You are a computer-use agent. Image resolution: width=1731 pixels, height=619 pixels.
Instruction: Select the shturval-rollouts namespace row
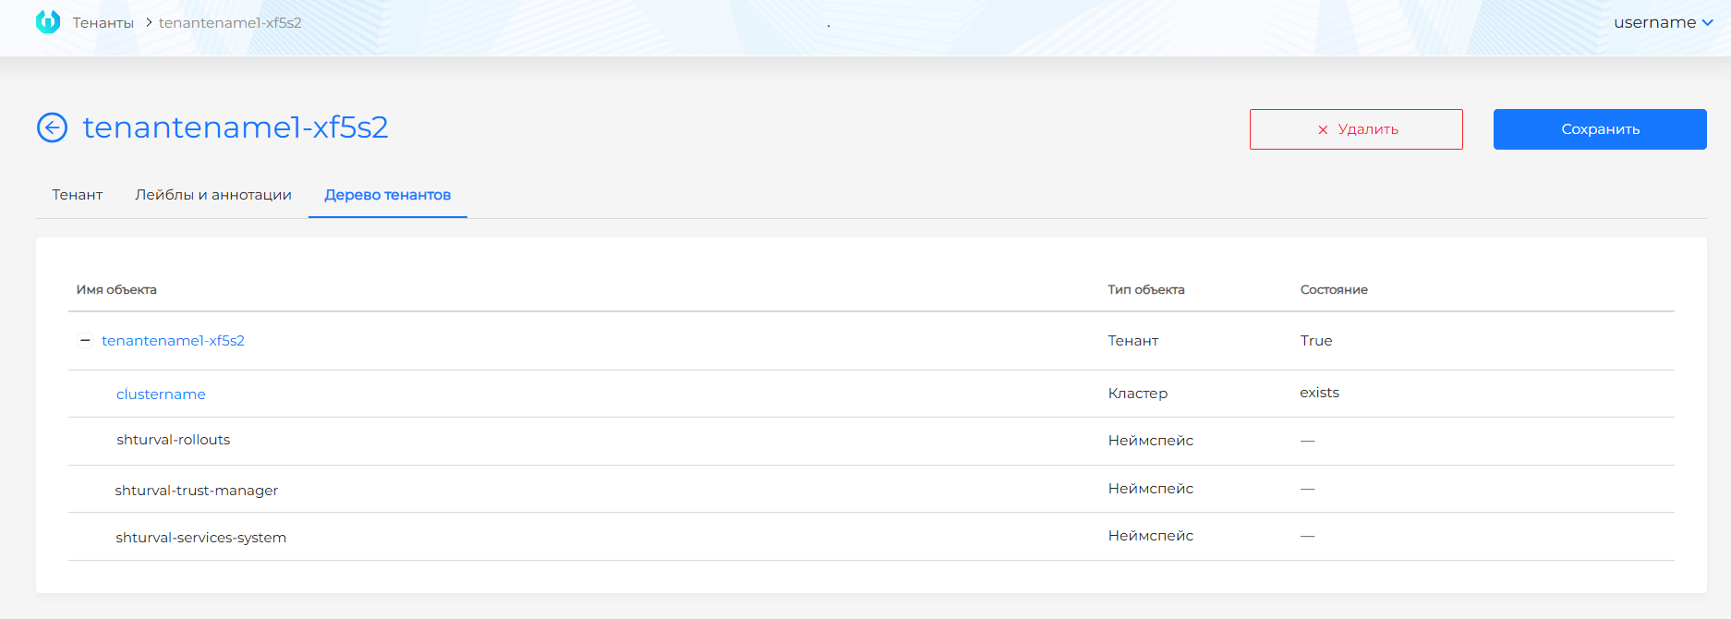pos(174,440)
